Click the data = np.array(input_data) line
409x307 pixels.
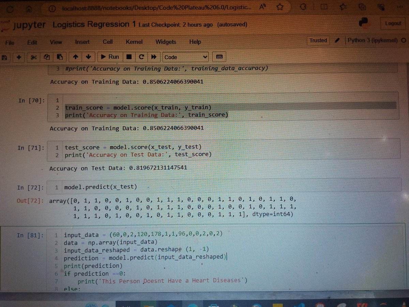point(110,243)
